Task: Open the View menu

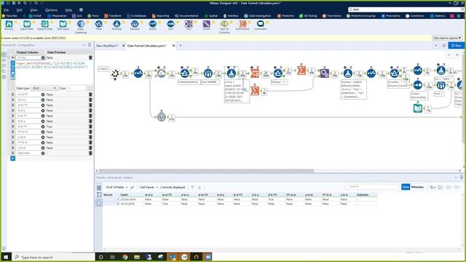Action: (34, 9)
